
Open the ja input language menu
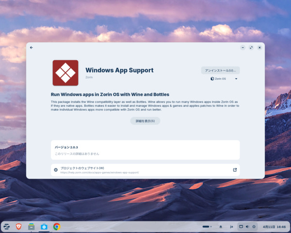click(x=231, y=227)
